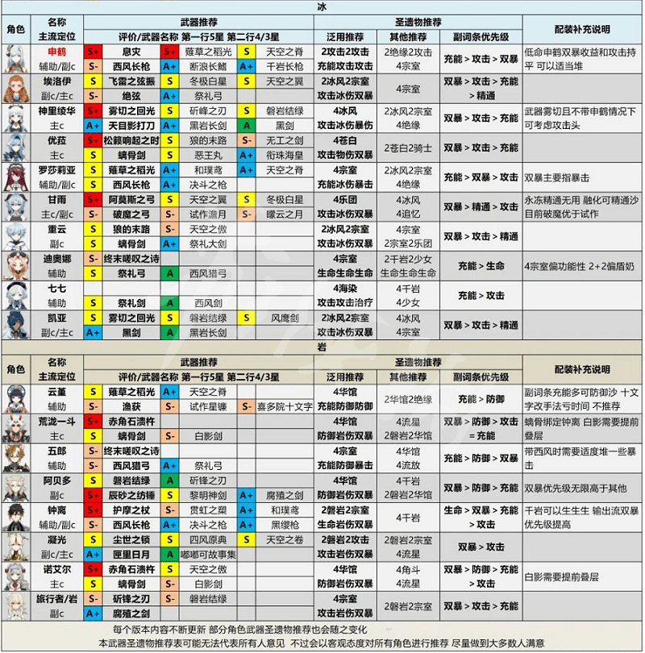Click the 重云 character portrait
The image size is (645, 653).
pos(16,236)
